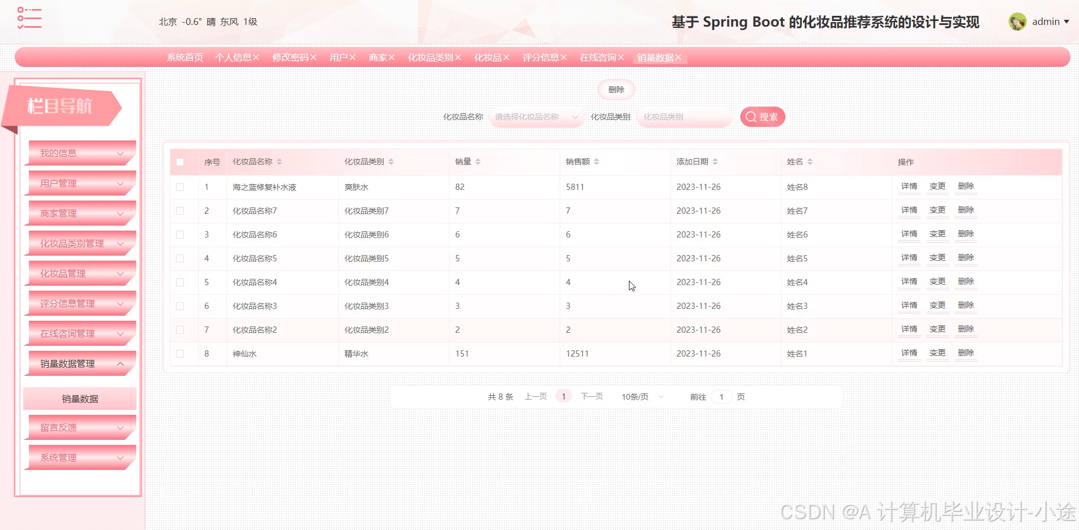
Task: Click the 删除 button above the search bar
Action: (x=616, y=90)
